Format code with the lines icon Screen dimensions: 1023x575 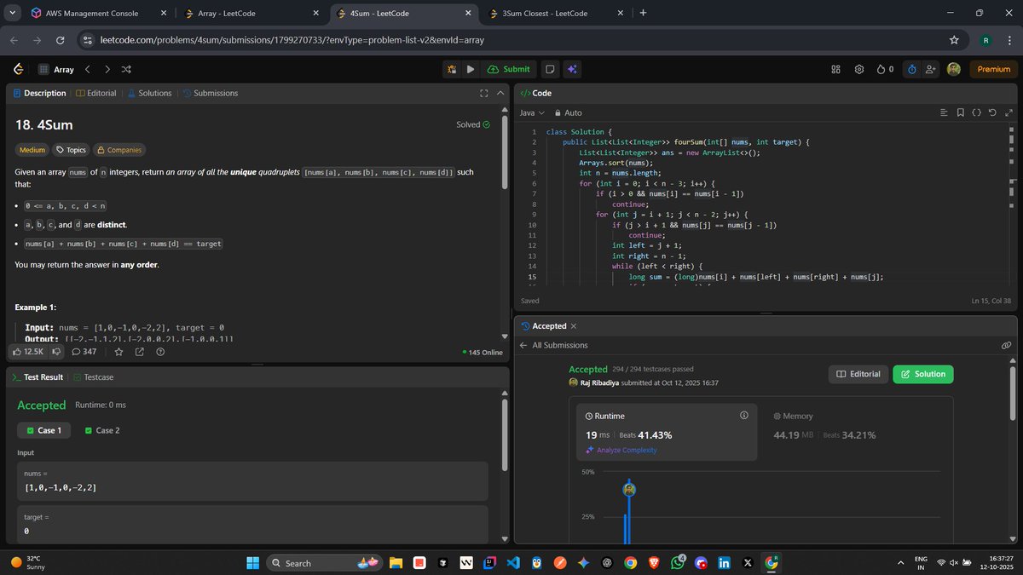(x=944, y=112)
